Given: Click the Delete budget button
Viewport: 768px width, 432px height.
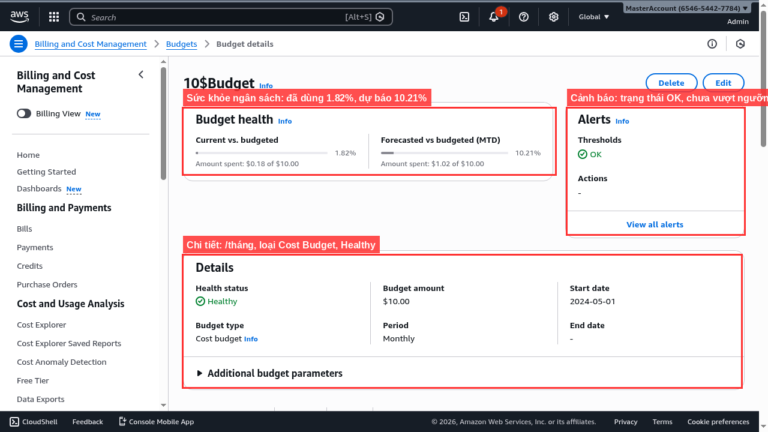Looking at the screenshot, I should tap(671, 83).
